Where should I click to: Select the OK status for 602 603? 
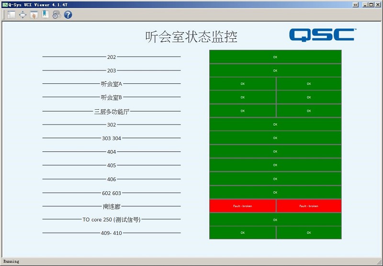click(275, 192)
